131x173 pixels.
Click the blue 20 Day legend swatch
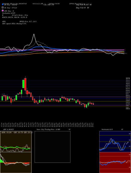point(3,4)
